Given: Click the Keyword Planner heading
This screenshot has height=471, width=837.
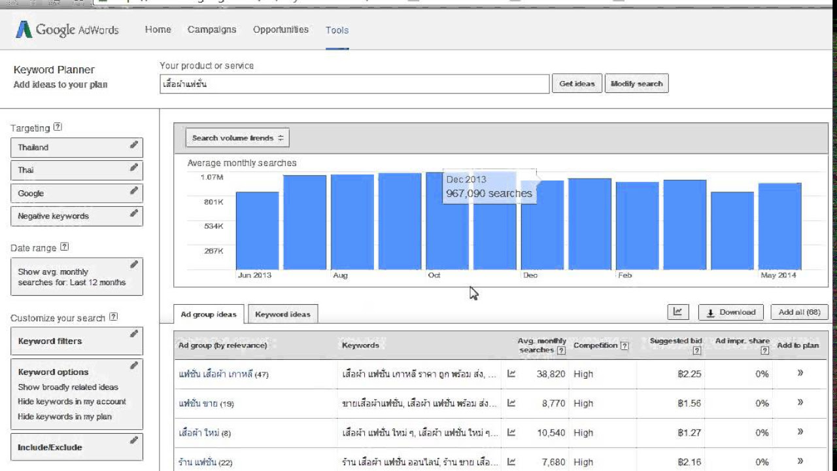Looking at the screenshot, I should click(54, 70).
